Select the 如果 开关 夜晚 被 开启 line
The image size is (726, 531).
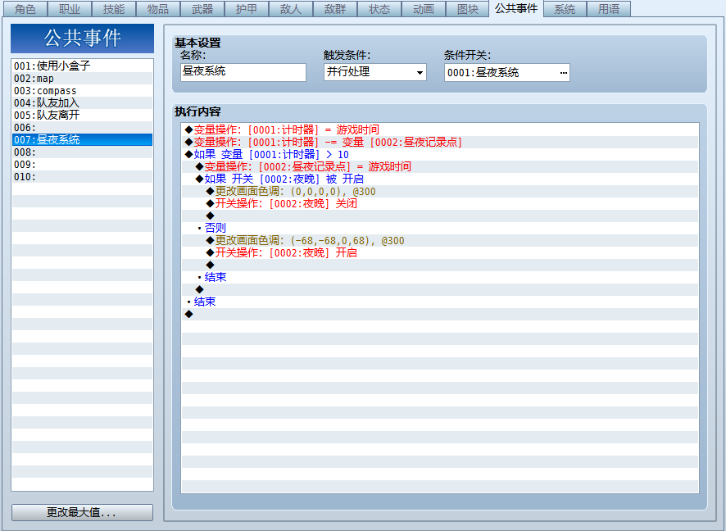tap(440, 179)
